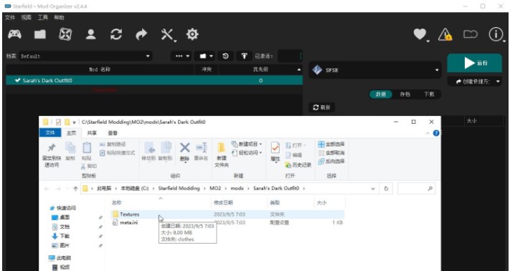Open Downloads in the quick access sidebar
510x271 pixels.
65,236
